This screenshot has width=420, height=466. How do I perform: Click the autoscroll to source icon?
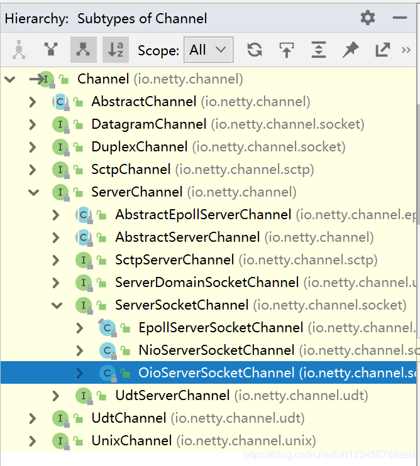coord(287,50)
